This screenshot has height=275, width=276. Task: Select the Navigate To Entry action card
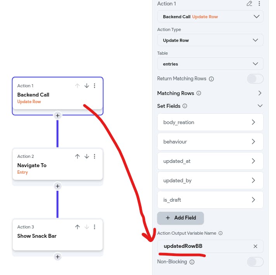(57, 164)
